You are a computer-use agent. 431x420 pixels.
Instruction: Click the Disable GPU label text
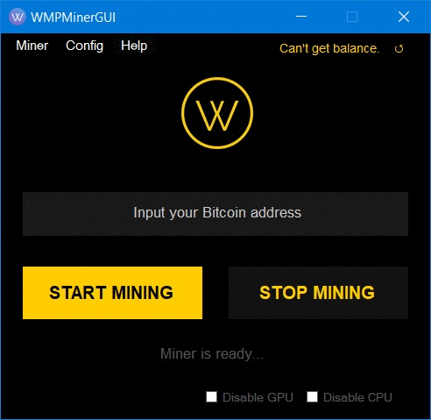(258, 397)
